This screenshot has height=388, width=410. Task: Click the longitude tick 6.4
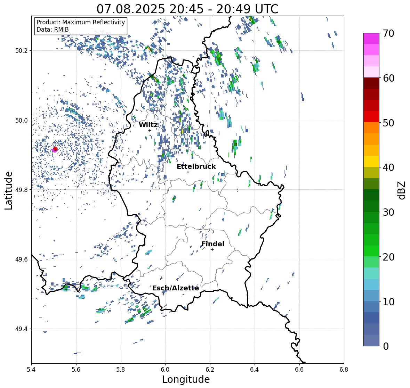(x=255, y=370)
